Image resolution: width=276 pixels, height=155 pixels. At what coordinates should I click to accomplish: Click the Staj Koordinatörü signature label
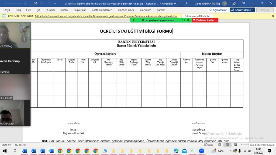click(x=73, y=133)
